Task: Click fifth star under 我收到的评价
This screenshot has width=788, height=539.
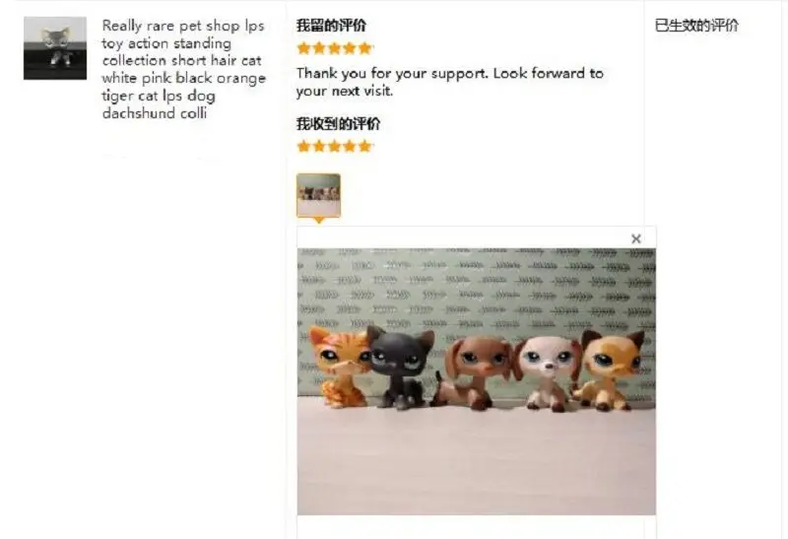Action: [364, 146]
